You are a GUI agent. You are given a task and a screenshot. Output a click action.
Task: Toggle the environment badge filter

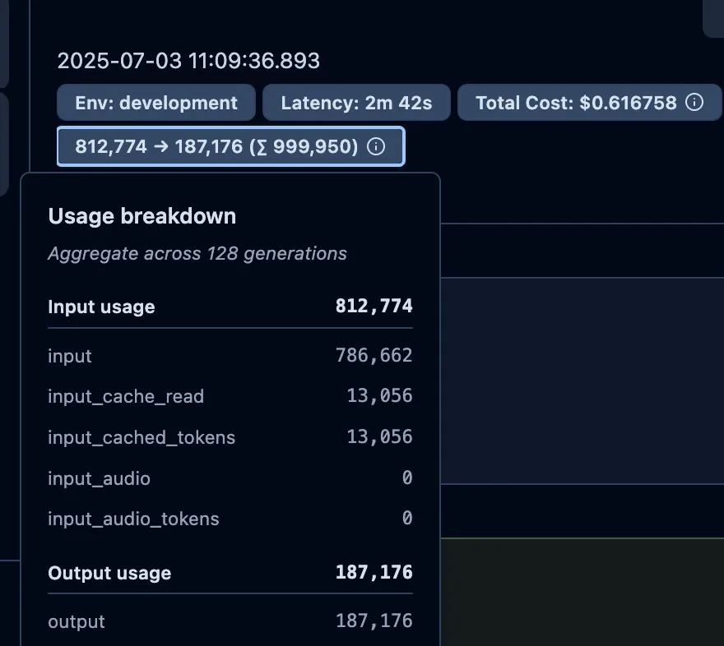coord(155,103)
